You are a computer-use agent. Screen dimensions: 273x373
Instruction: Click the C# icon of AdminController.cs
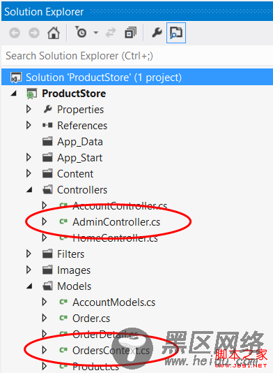point(63,221)
